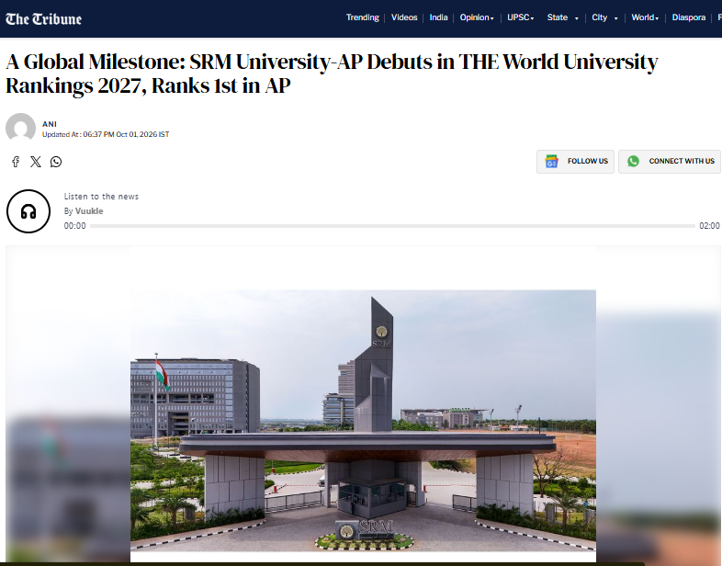
Task: Open the Diaspora section
Action: [688, 17]
